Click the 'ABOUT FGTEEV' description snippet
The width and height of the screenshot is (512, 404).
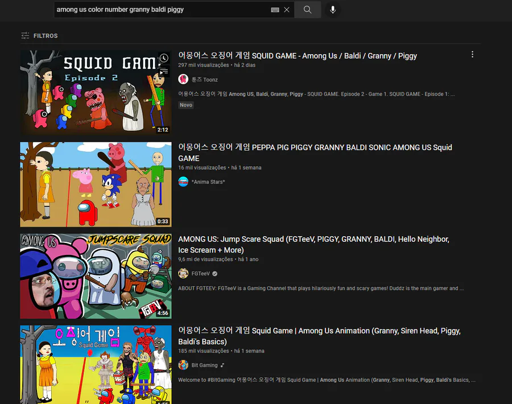click(321, 288)
